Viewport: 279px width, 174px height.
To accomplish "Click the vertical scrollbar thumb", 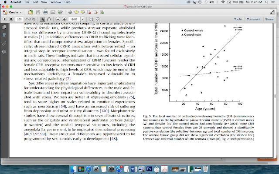I will [275, 96].
